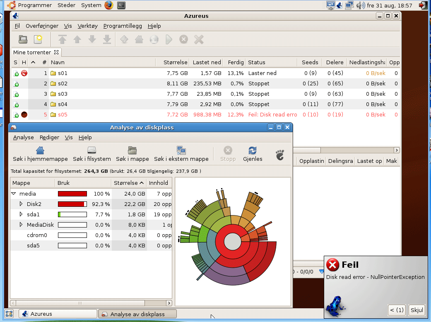Click Søk i hjemmemappe home icon

coord(40,150)
